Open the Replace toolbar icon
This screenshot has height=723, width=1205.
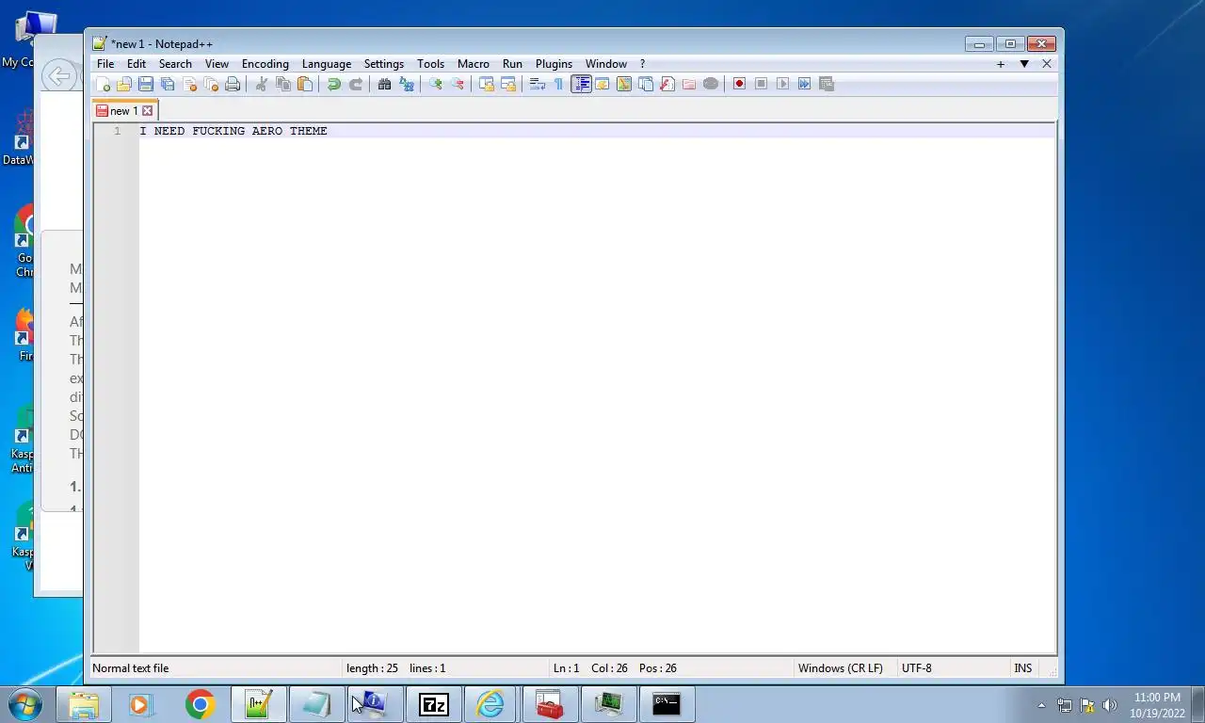[407, 84]
